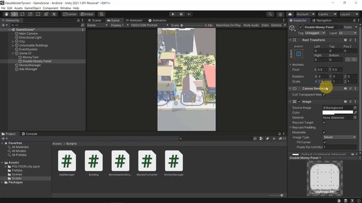Click the Image Color swatch
Screen dimensions: 362x203
(338, 113)
